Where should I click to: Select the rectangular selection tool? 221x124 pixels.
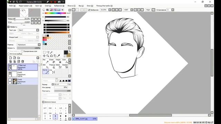44,52
